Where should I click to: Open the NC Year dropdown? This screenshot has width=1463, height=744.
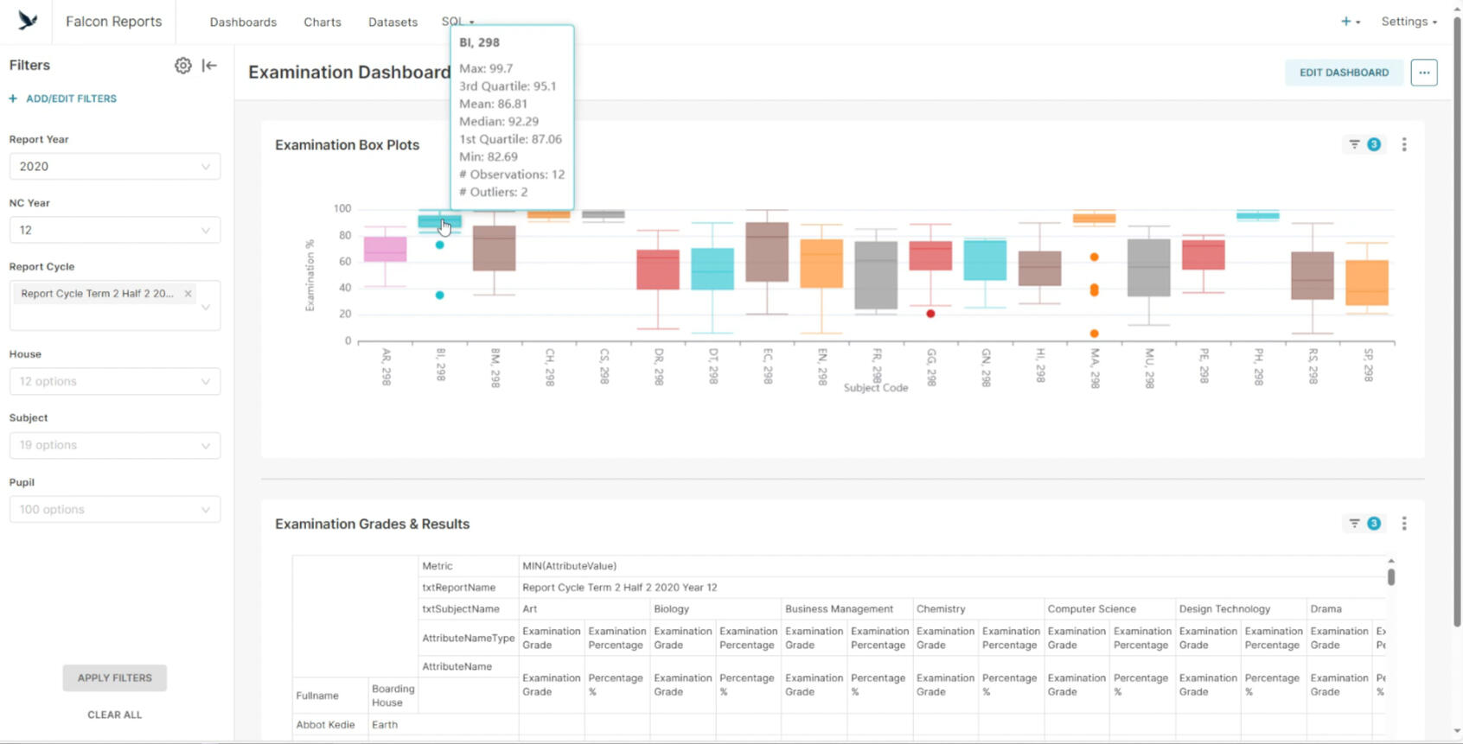coord(115,231)
